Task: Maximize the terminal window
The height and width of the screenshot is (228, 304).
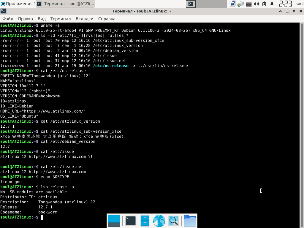Action: point(294,11)
